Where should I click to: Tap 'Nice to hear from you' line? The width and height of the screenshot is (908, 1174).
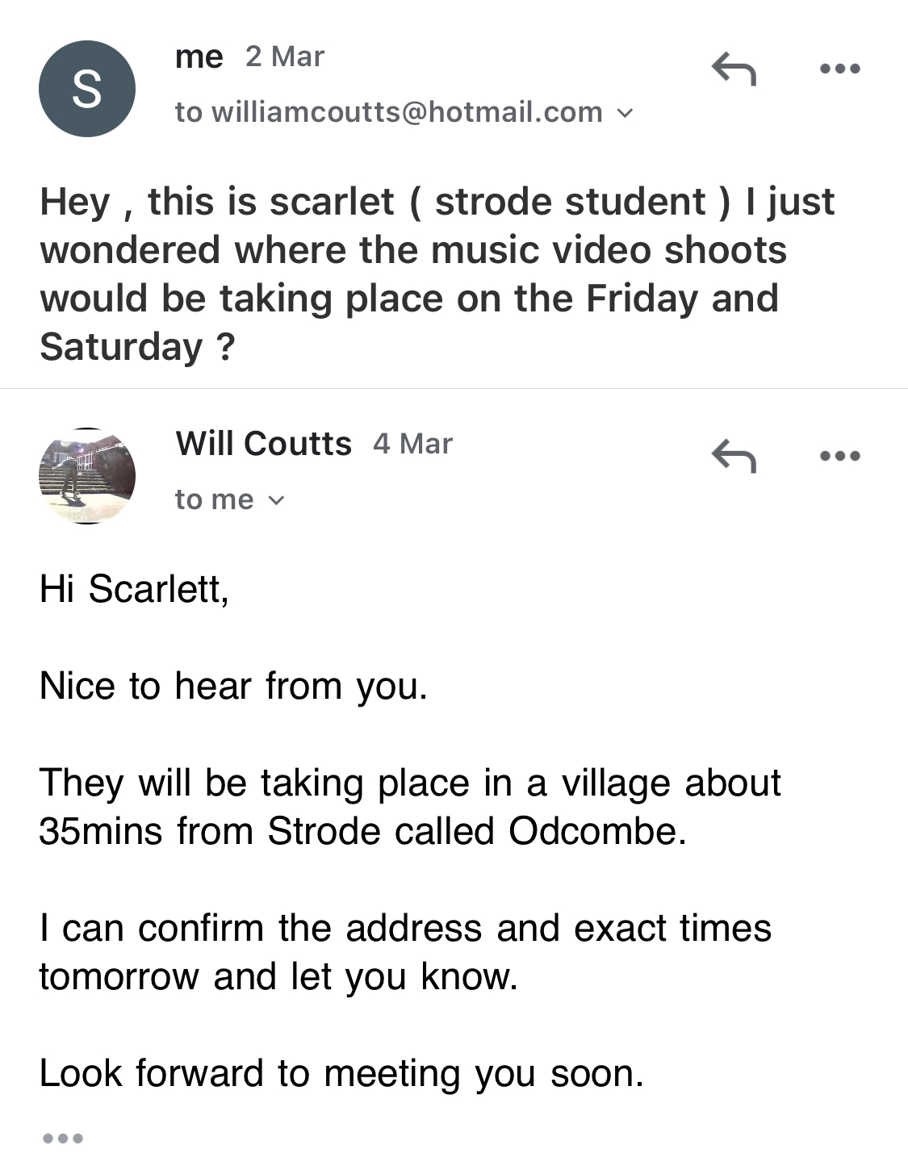click(233, 687)
